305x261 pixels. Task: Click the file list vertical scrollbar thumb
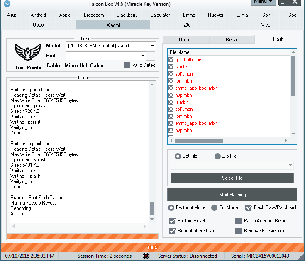point(293,76)
